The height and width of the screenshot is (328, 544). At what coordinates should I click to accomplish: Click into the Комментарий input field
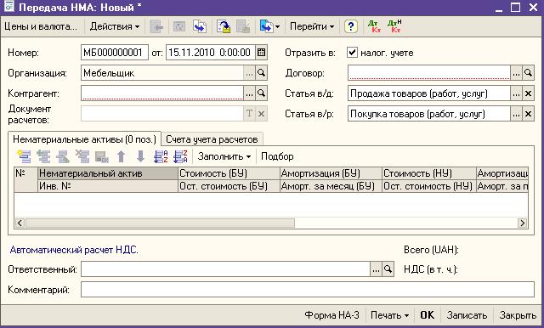308,290
